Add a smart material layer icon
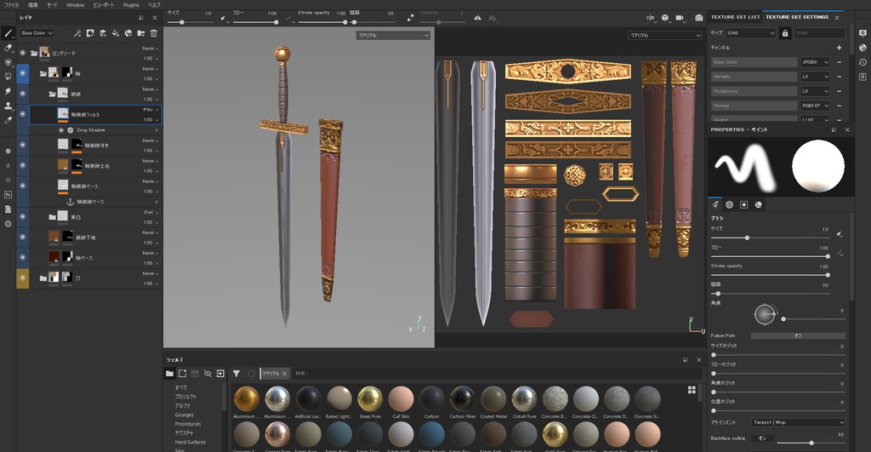The height and width of the screenshot is (452, 871). tap(128, 33)
